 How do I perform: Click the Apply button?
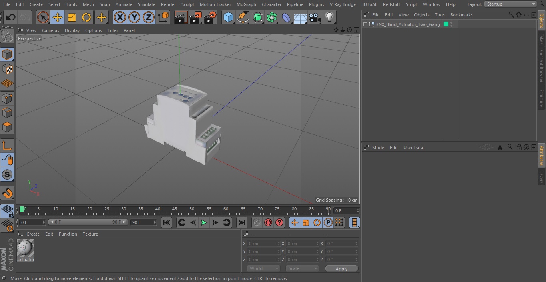[341, 269]
